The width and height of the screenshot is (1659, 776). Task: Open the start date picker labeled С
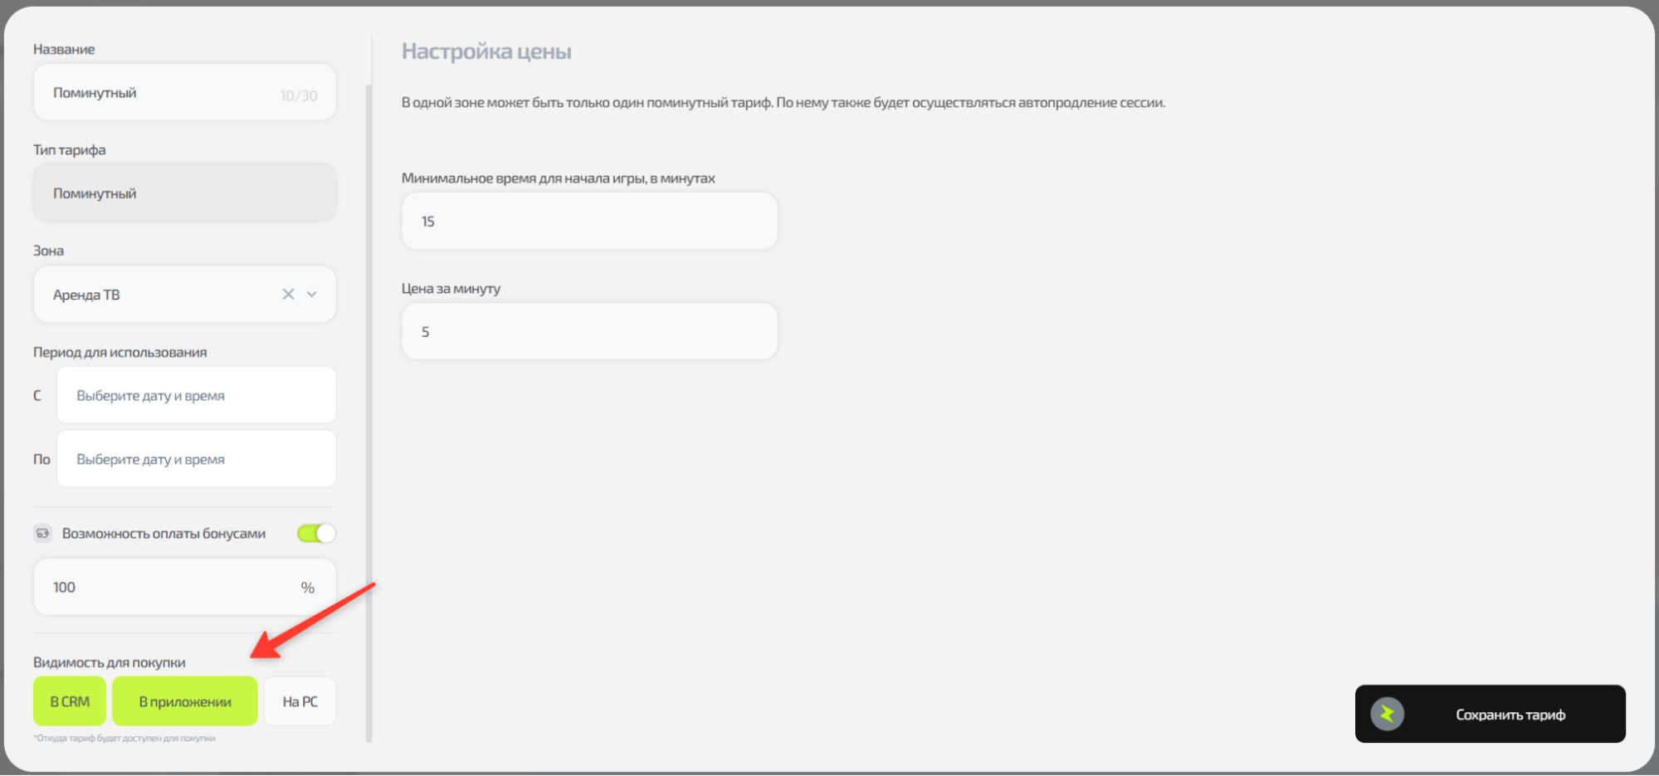(196, 396)
